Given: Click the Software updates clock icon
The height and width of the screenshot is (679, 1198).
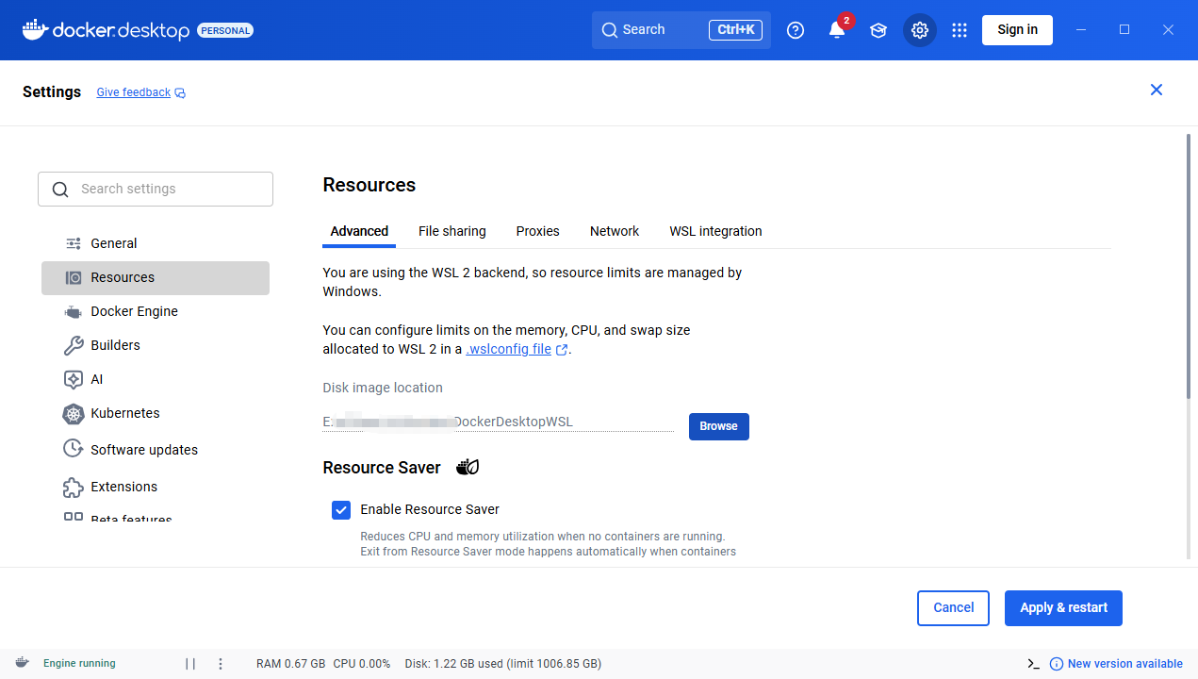Looking at the screenshot, I should 74,449.
